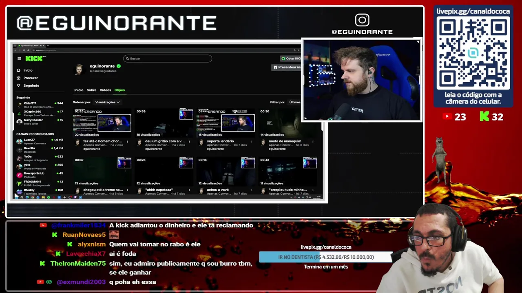Open options menu for 'suporte lendário' clip
Image resolution: width=522 pixels, height=293 pixels.
pyautogui.click(x=251, y=142)
